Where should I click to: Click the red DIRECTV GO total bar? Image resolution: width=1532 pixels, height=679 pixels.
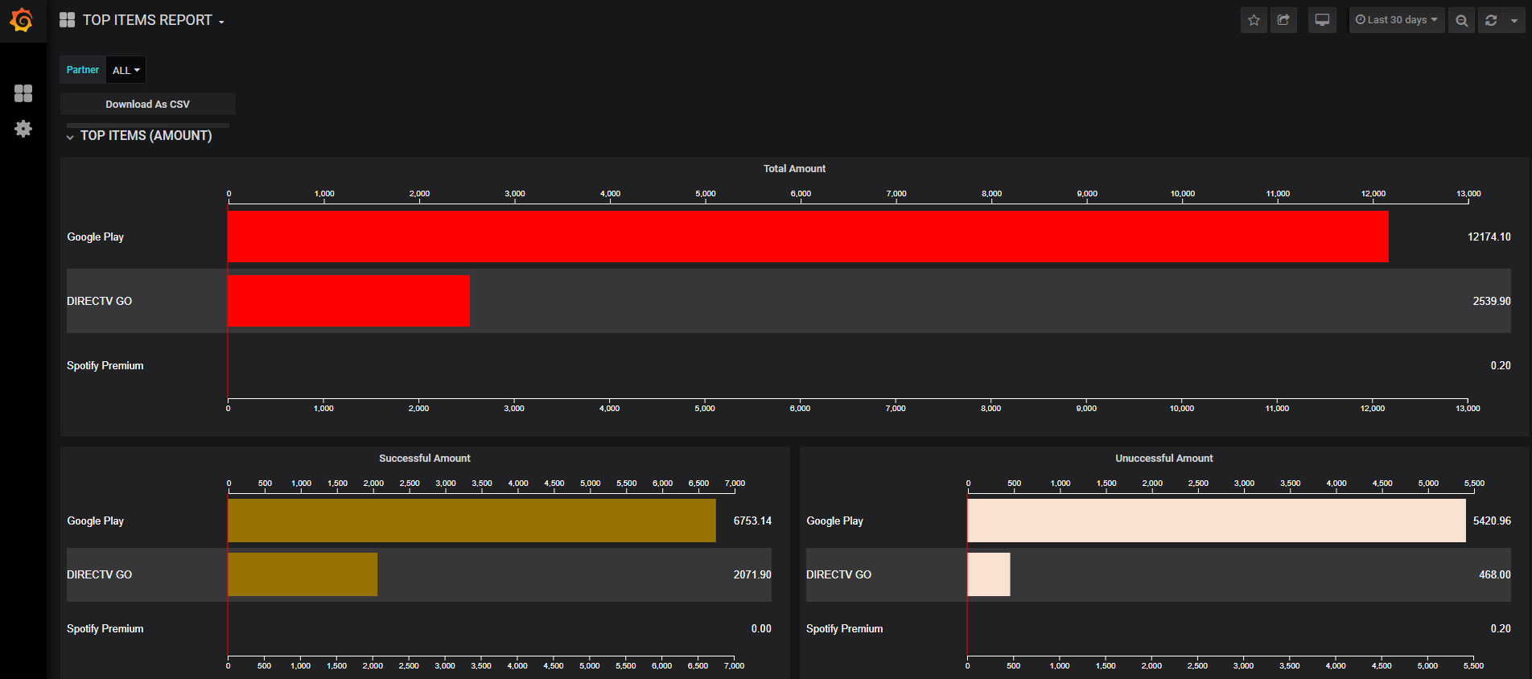coord(348,301)
